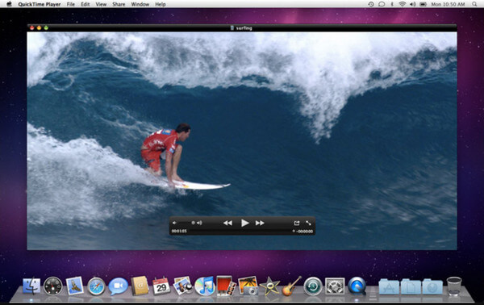
Task: Click the menu bar volume icon
Action: click(x=412, y=4)
